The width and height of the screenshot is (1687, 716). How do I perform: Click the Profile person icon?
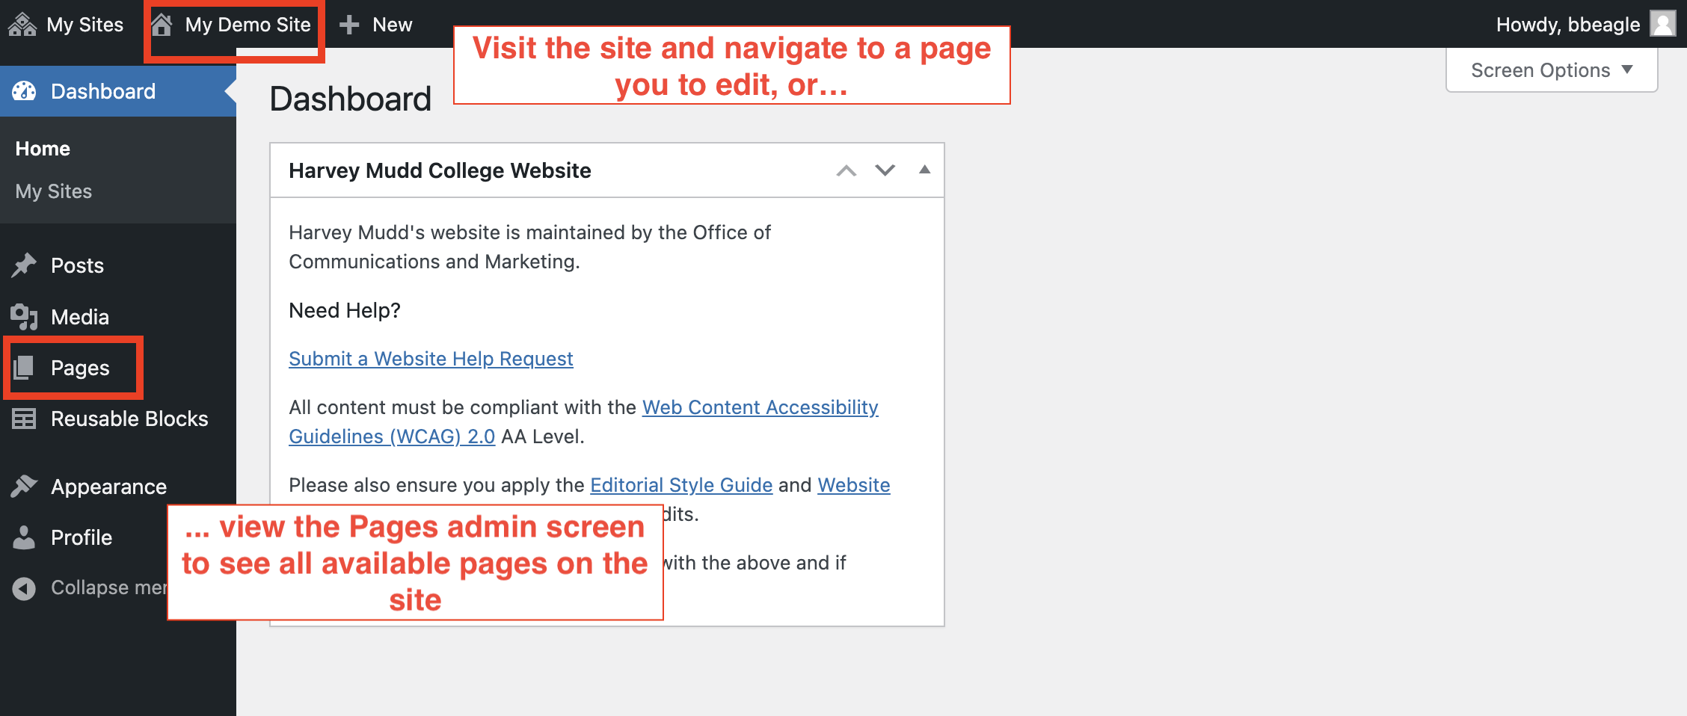pyautogui.click(x=24, y=537)
